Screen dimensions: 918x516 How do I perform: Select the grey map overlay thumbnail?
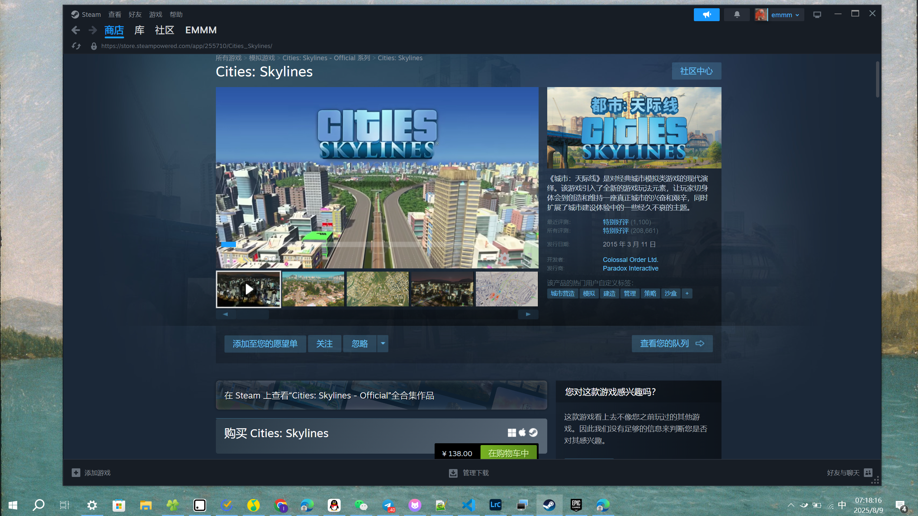click(507, 289)
